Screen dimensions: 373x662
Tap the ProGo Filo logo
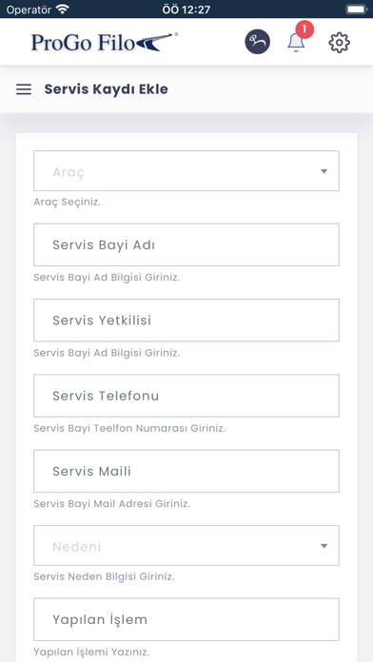105,42
